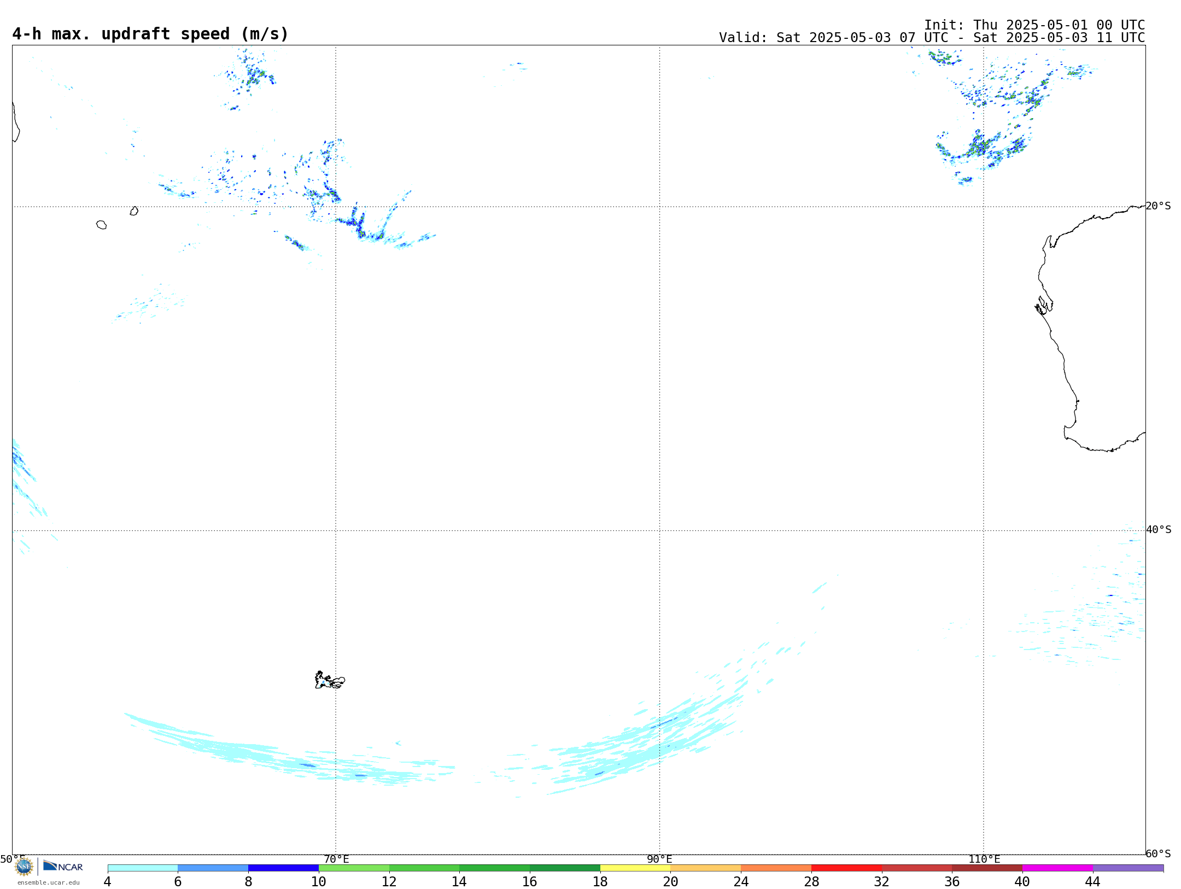The image size is (1181, 889).
Task: Click the colorbar tick label '8'
Action: point(248,881)
